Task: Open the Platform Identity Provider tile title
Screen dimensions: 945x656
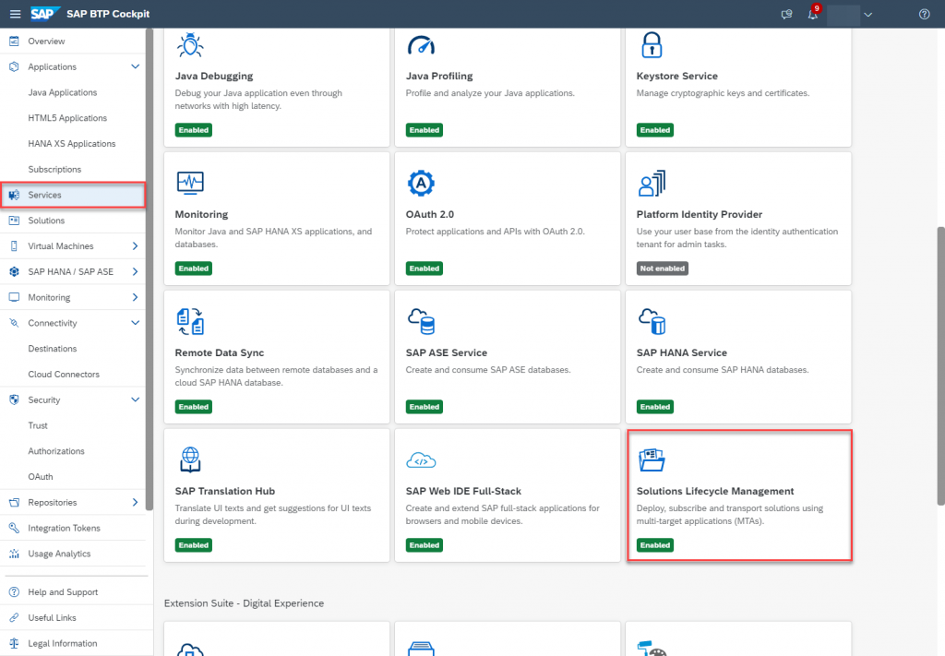Action: [x=700, y=214]
